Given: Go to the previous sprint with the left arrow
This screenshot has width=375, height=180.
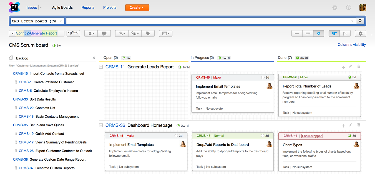Looking at the screenshot, I should tap(12, 33).
